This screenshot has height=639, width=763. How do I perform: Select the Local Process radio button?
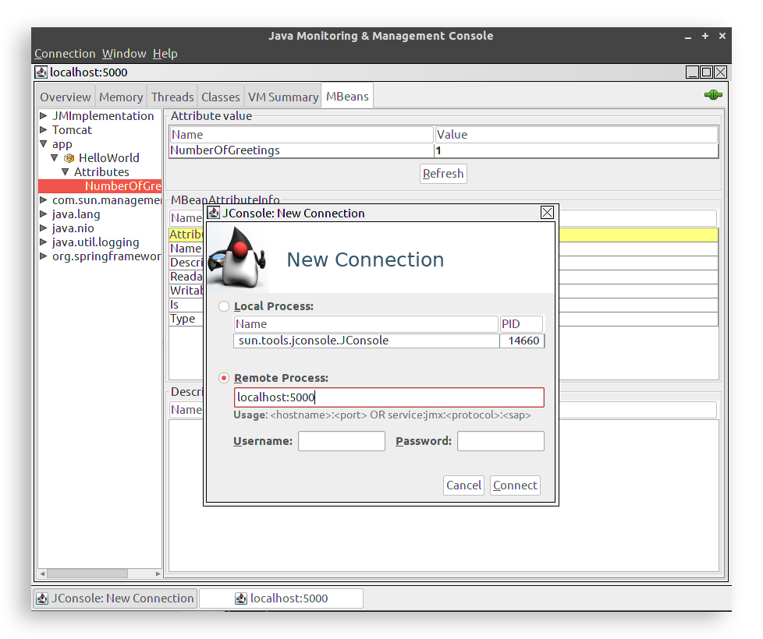coord(224,306)
